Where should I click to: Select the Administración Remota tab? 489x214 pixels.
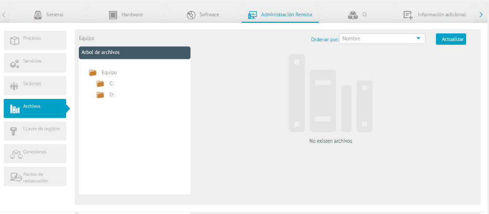[280, 15]
